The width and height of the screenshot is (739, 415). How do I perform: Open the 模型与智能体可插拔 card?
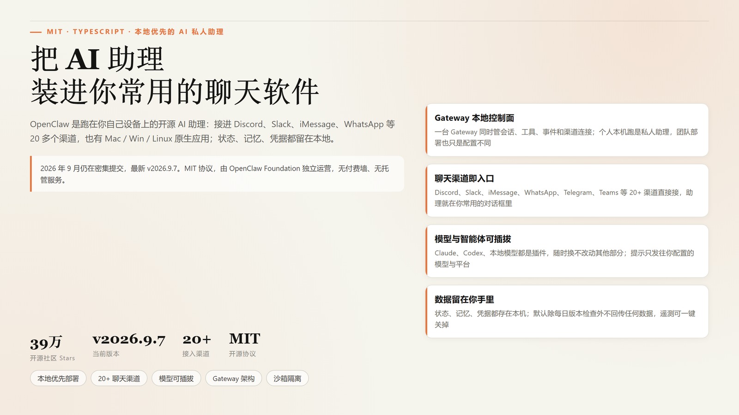[567, 251]
